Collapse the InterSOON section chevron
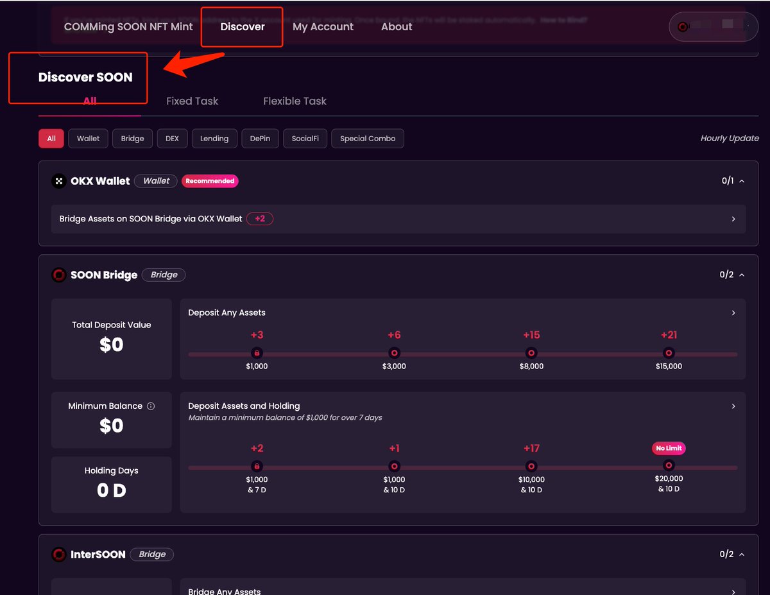770x595 pixels. (x=742, y=554)
